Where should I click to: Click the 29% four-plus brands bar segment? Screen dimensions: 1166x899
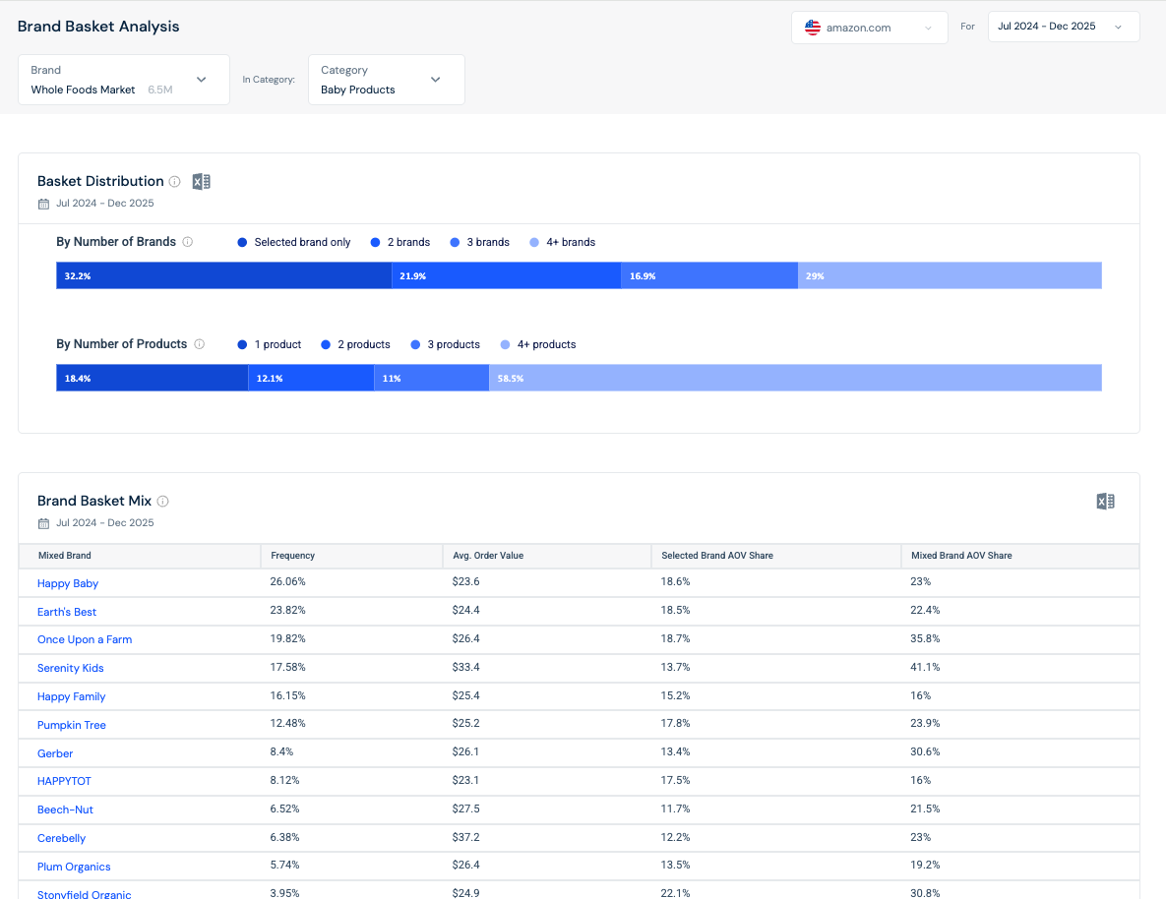point(950,275)
